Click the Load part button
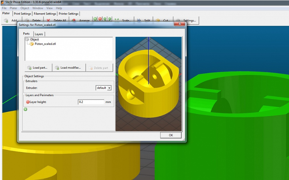The height and width of the screenshot is (180, 289). pyautogui.click(x=38, y=68)
